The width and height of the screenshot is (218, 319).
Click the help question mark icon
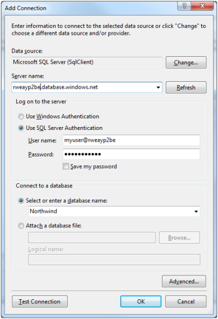coord(184,6)
